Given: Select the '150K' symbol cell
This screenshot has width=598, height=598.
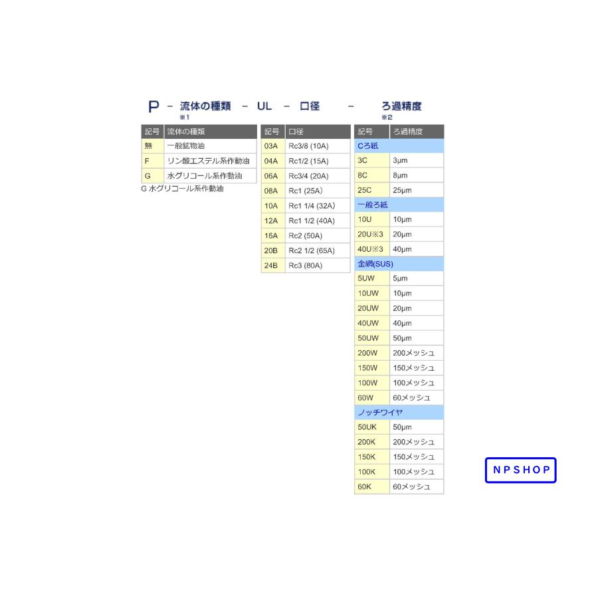Looking at the screenshot, I should (372, 457).
